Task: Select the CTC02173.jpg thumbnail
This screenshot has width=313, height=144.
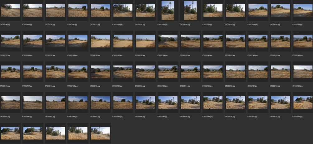Action: (x=303, y=103)
